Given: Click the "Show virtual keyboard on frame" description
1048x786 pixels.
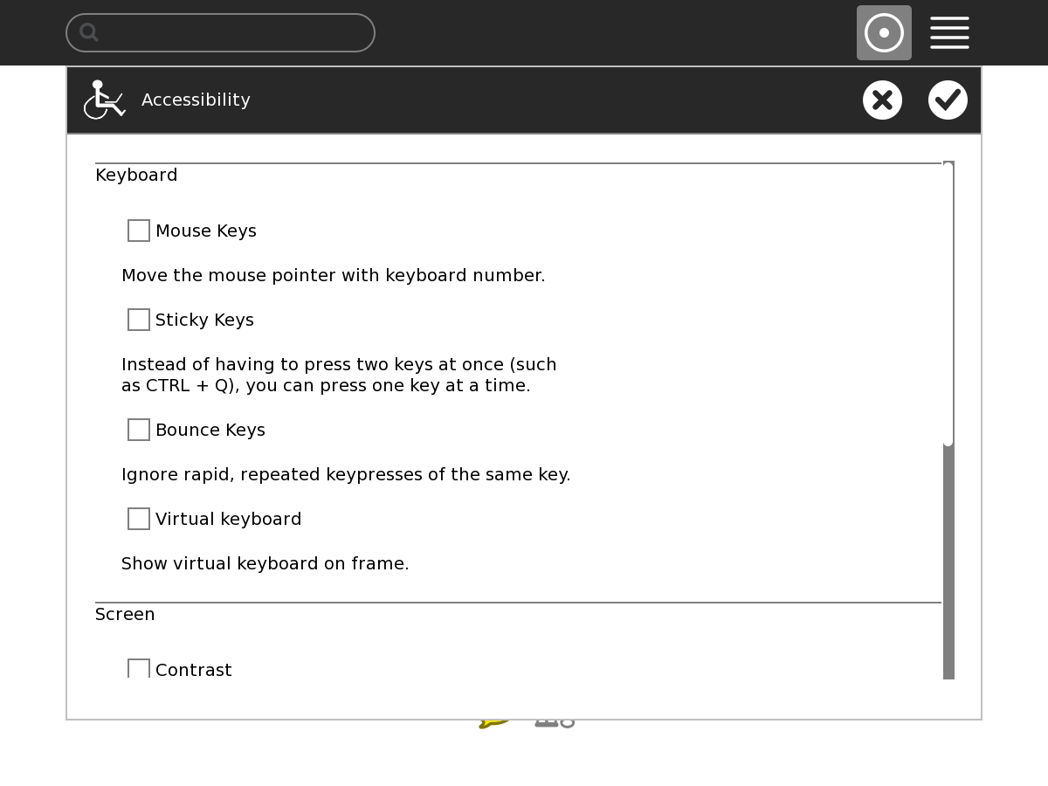Looking at the screenshot, I should [265, 564].
